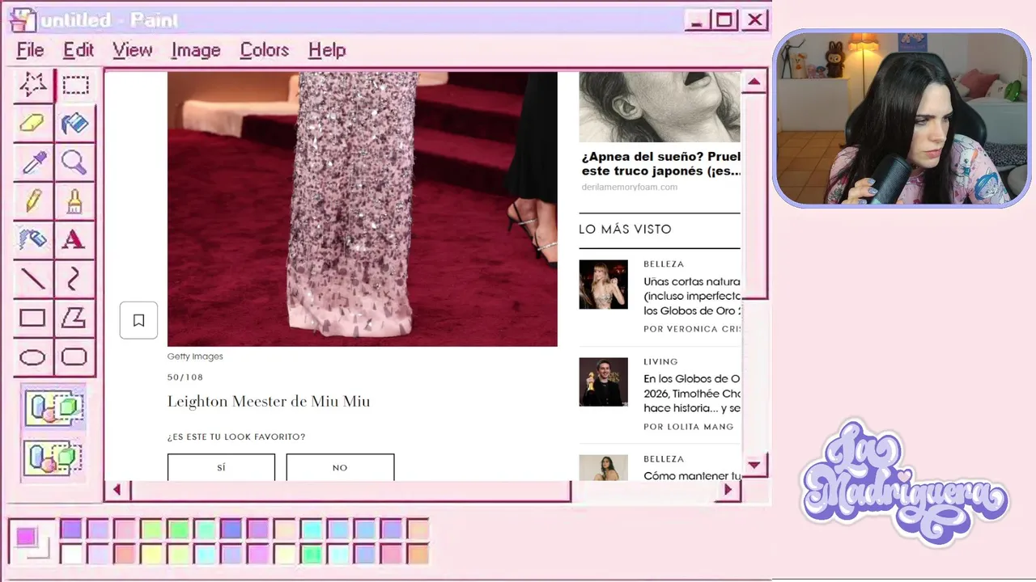Select the Brush tool
The height and width of the screenshot is (582, 1036).
point(75,200)
